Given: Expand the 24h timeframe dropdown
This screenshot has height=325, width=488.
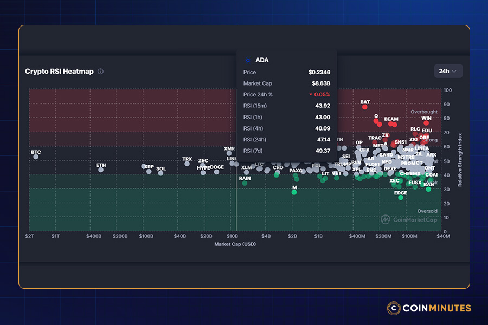Looking at the screenshot, I should (x=448, y=71).
